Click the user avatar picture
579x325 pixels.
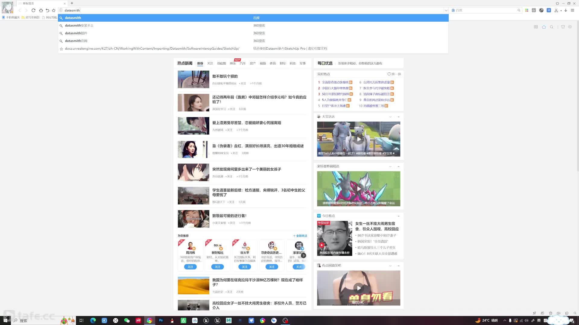pyautogui.click(x=7, y=7)
